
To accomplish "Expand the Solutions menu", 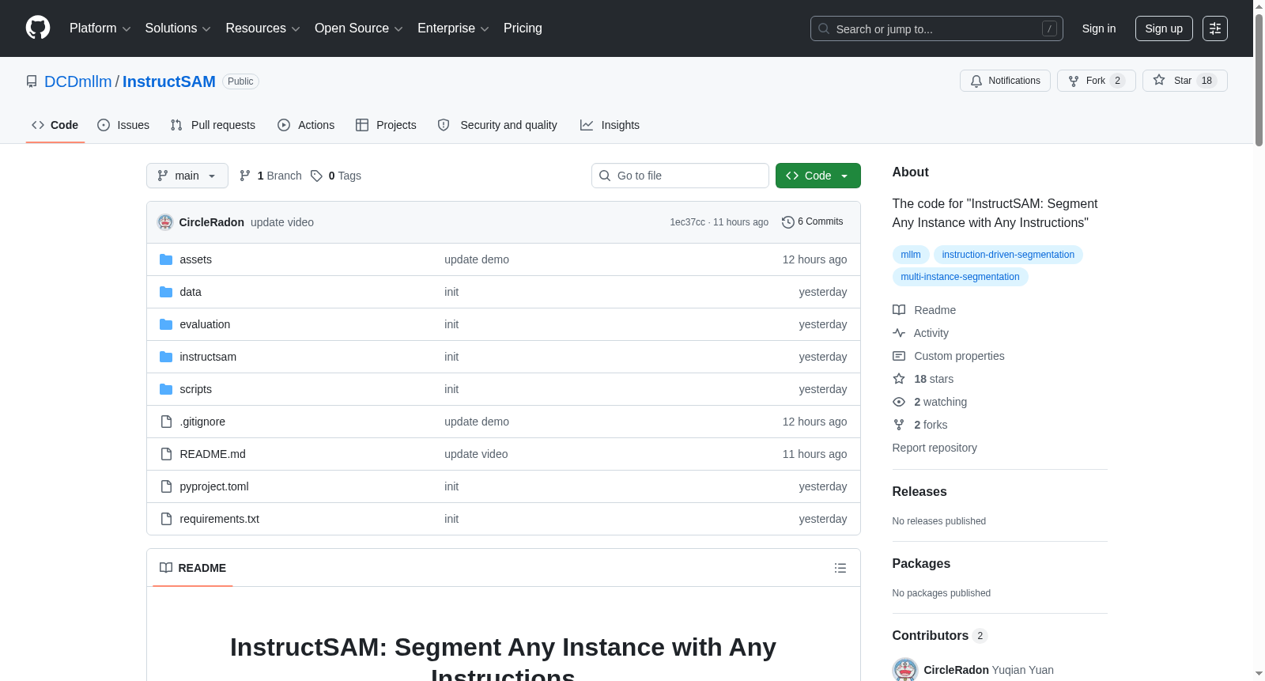I will [178, 28].
